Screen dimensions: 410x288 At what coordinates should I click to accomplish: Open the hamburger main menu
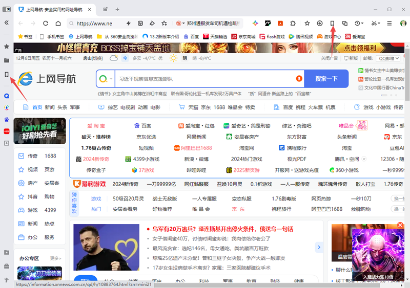[389, 23]
